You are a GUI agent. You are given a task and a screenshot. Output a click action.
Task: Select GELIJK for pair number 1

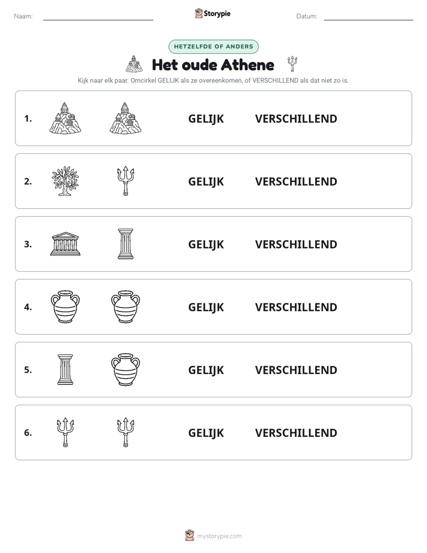[x=206, y=119]
